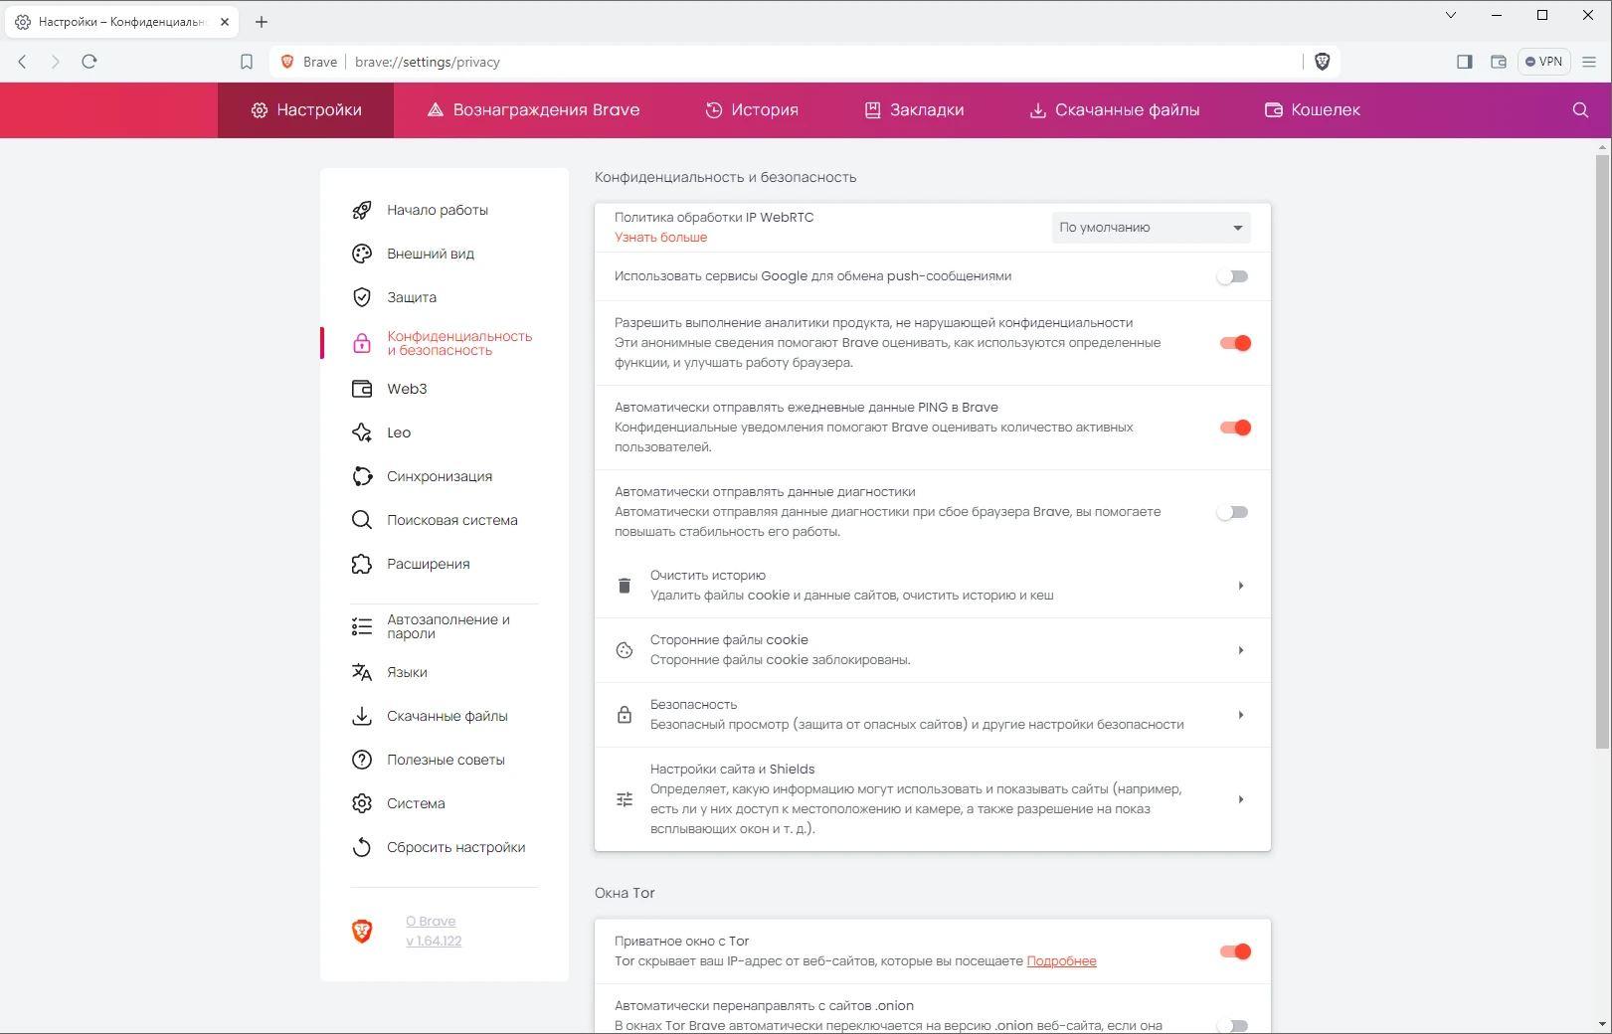The image size is (1612, 1034).
Task: Click the reset icon for Сбросить настройки
Action: pyautogui.click(x=362, y=847)
